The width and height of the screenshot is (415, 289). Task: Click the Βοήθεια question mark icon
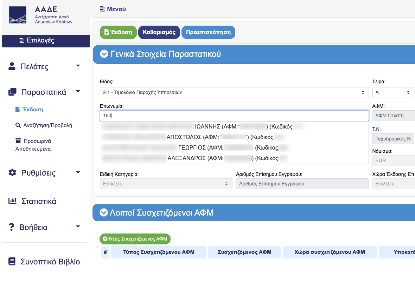pyautogui.click(x=12, y=227)
